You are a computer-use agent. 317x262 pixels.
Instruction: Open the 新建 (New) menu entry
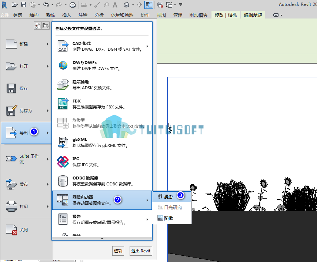pos(26,44)
